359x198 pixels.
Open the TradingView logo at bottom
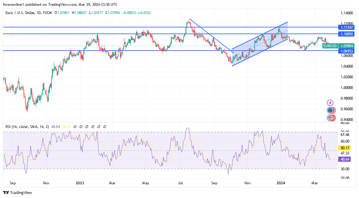coord(18,193)
